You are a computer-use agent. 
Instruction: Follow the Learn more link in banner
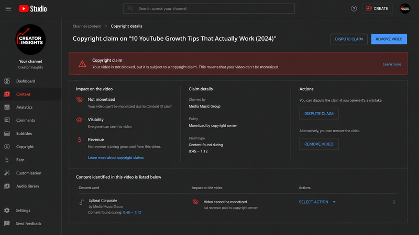(x=392, y=64)
